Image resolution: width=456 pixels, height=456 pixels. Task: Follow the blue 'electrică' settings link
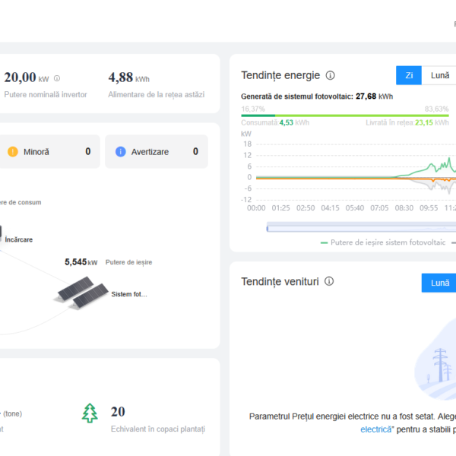(376, 429)
